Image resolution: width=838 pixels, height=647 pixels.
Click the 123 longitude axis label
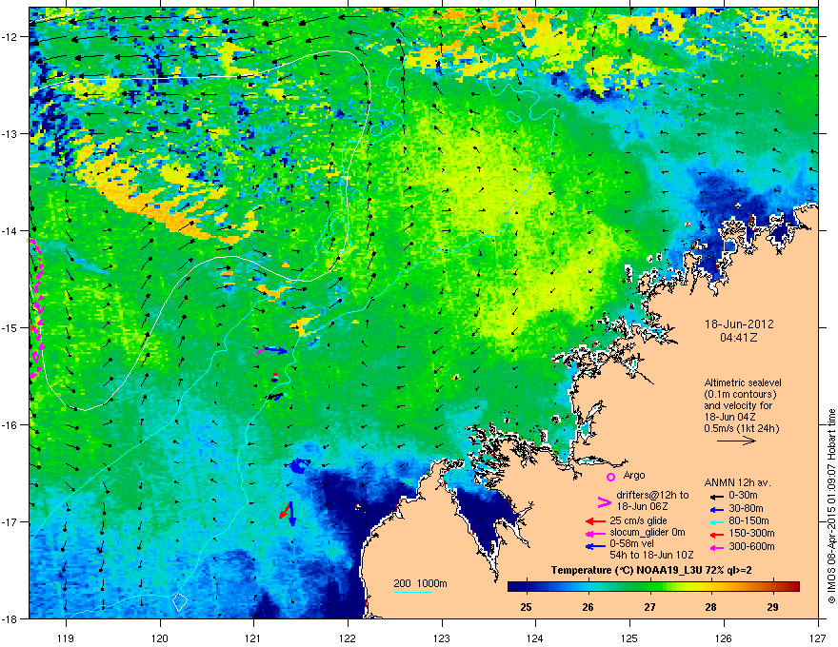pyautogui.click(x=442, y=637)
